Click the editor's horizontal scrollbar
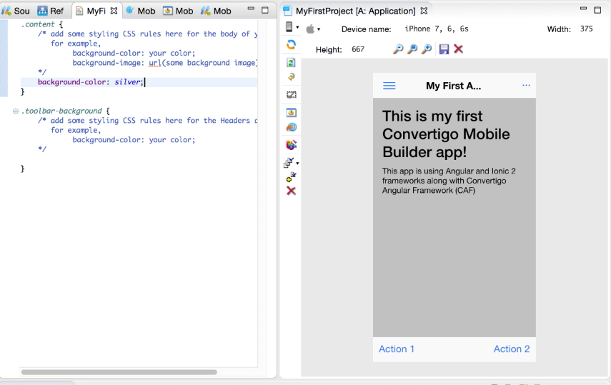The image size is (611, 385). coord(119,372)
